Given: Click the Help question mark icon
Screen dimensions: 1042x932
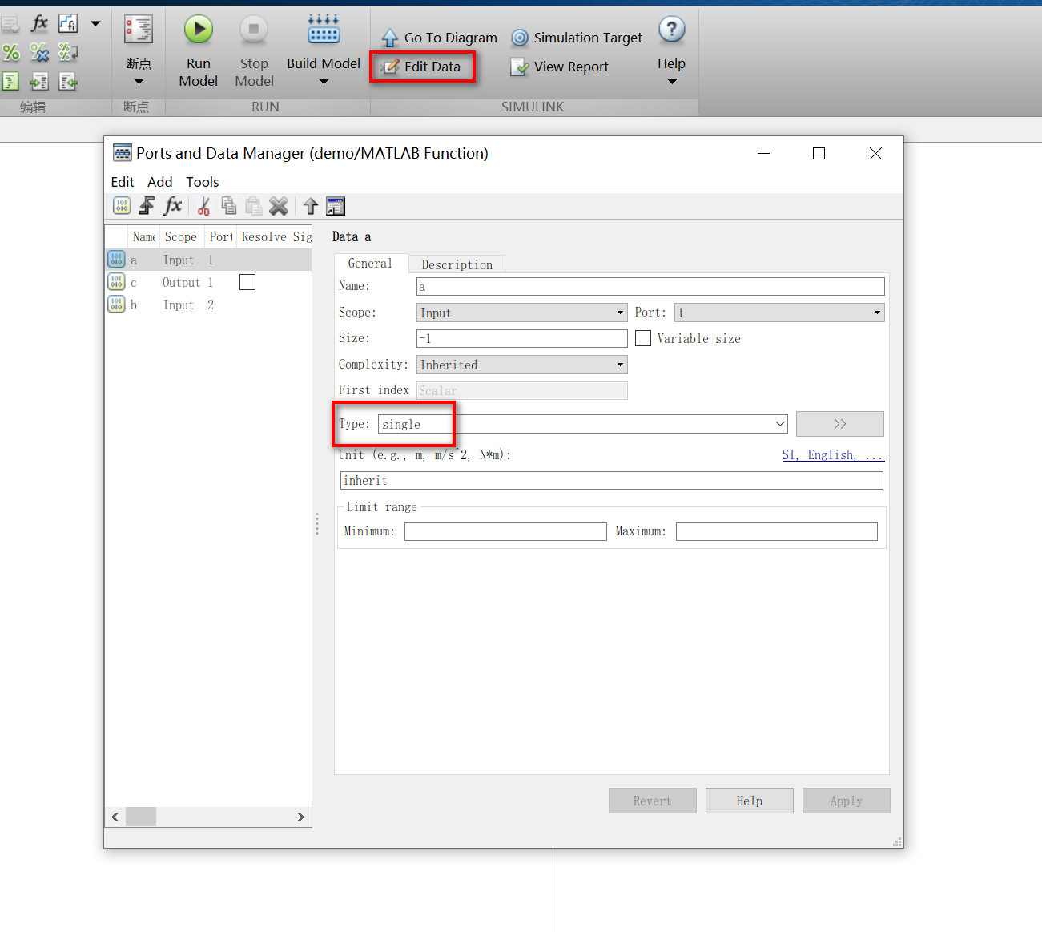Looking at the screenshot, I should 672,30.
